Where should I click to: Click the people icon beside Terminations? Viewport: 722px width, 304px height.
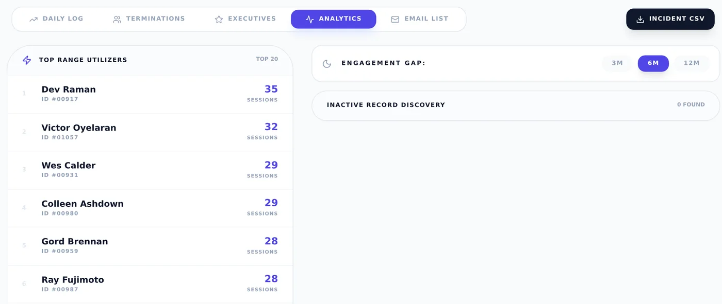pyautogui.click(x=117, y=19)
